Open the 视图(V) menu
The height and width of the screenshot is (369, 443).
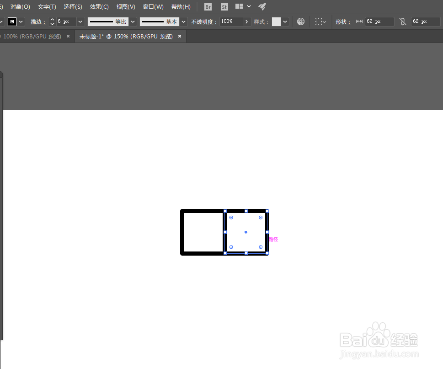[126, 7]
